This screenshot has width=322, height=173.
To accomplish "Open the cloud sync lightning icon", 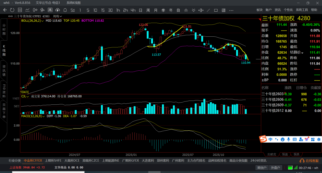I will (x=58, y=10).
